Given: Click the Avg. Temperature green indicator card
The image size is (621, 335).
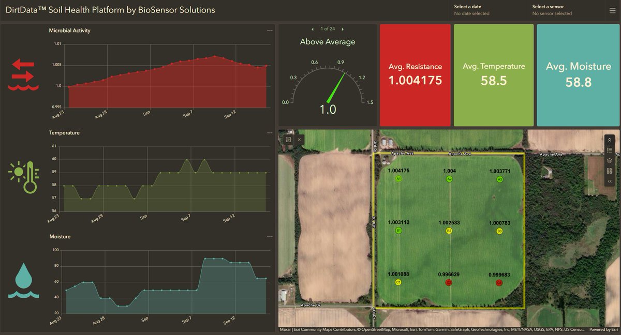Looking at the screenshot, I should [x=494, y=75].
